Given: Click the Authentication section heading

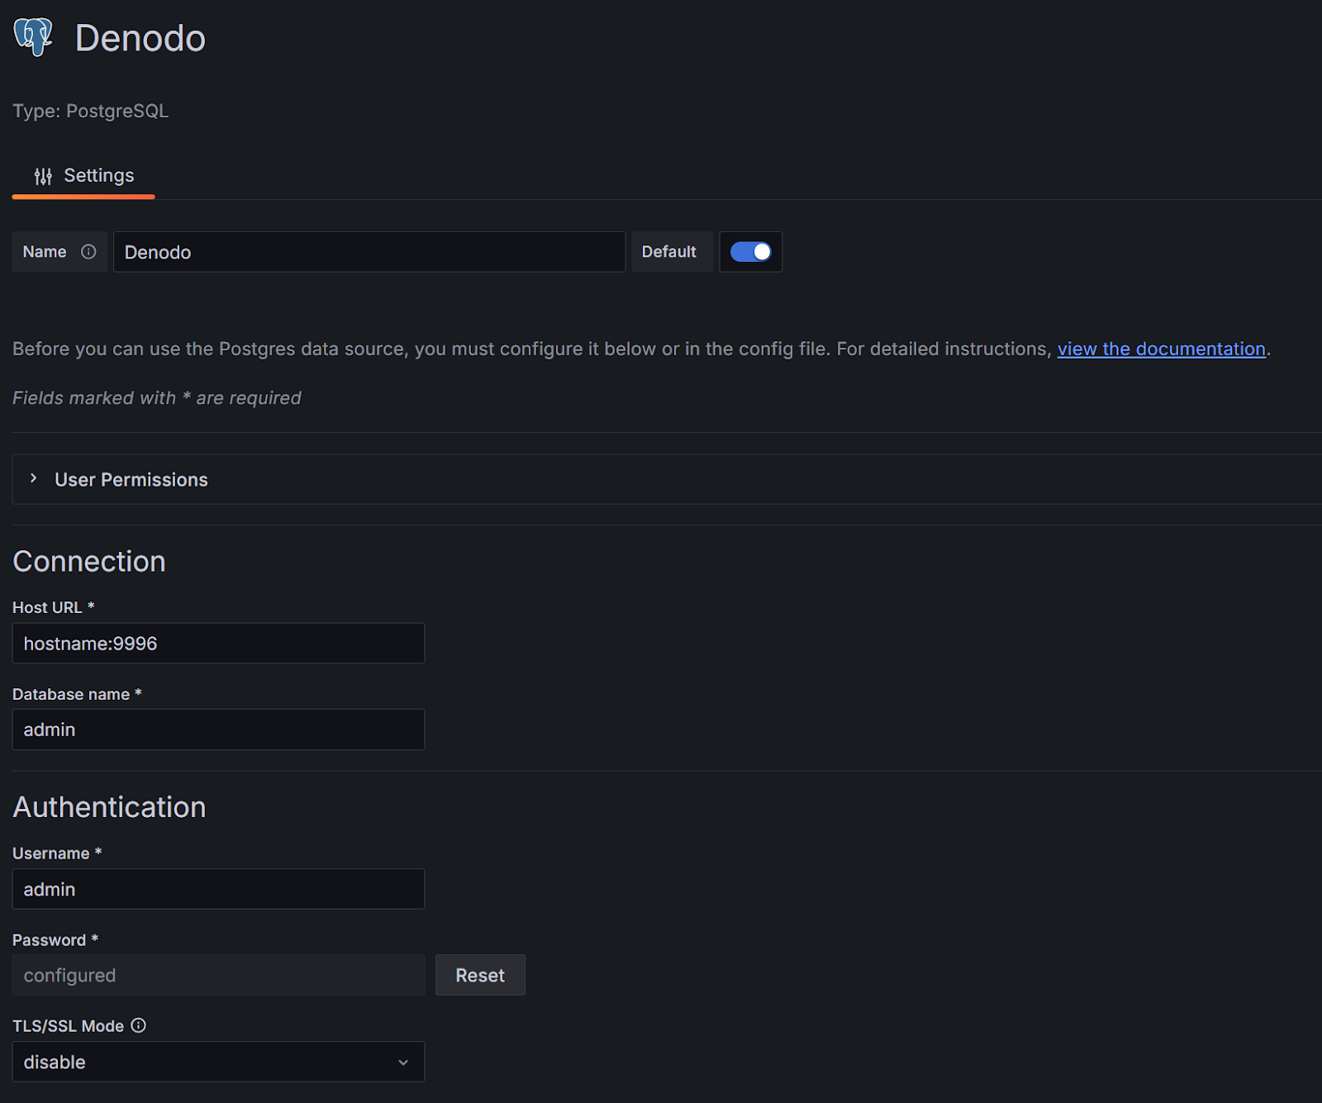Looking at the screenshot, I should coord(109,807).
